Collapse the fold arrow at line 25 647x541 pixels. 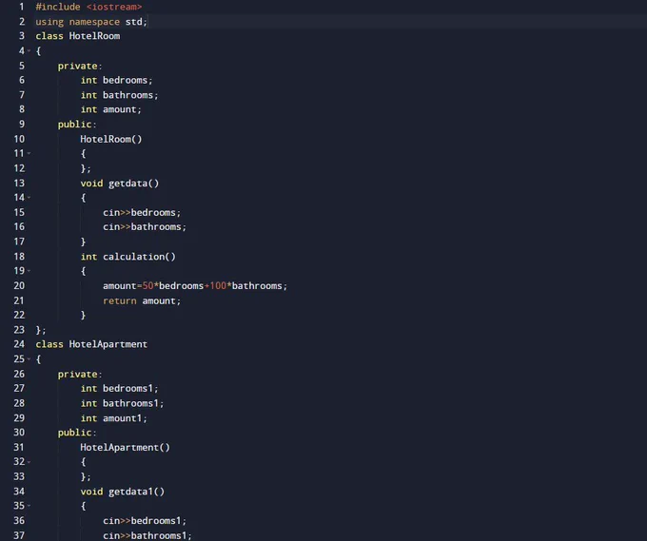[x=29, y=359]
